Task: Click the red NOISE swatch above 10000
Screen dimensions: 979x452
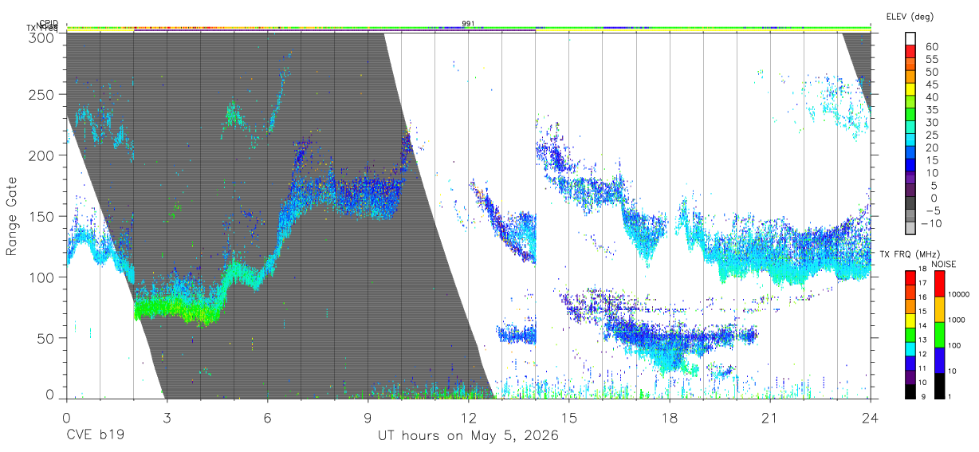Action: tap(940, 282)
